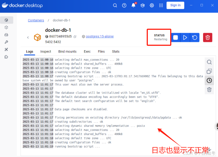Select Containers in the sidebar
Image resolution: width=218 pixels, height=157 pixels.
(x=7, y=20)
